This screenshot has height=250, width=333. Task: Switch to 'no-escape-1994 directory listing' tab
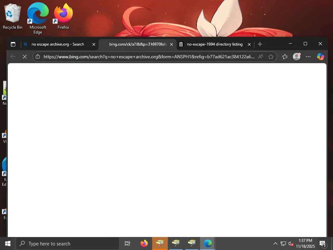tap(215, 44)
